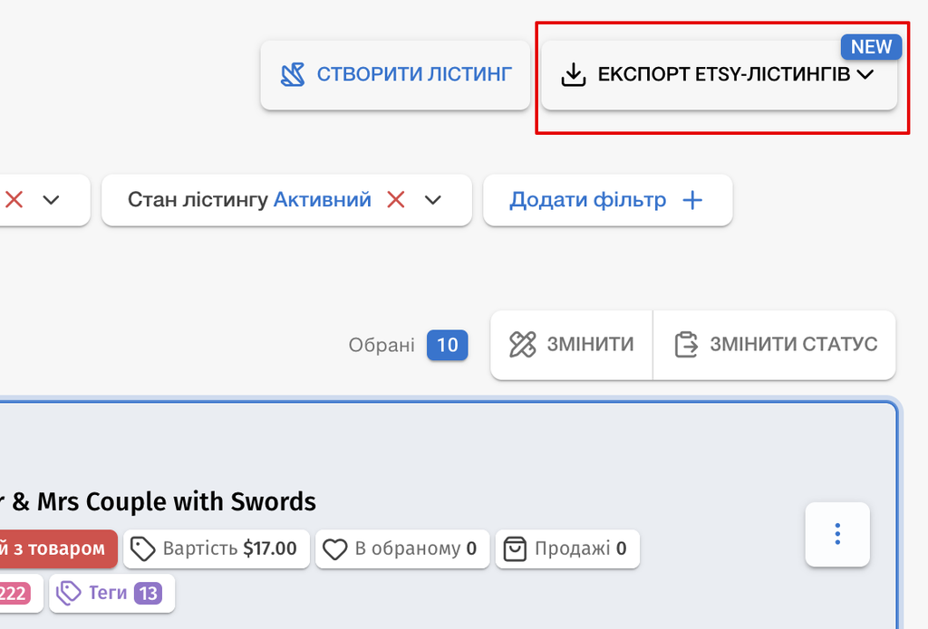Viewport: 928px width, 629px height.
Task: Remove the Активний listing state filter
Action: pyautogui.click(x=395, y=200)
